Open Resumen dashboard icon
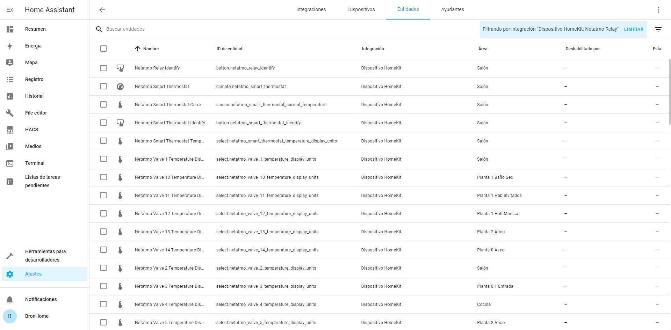 point(10,29)
